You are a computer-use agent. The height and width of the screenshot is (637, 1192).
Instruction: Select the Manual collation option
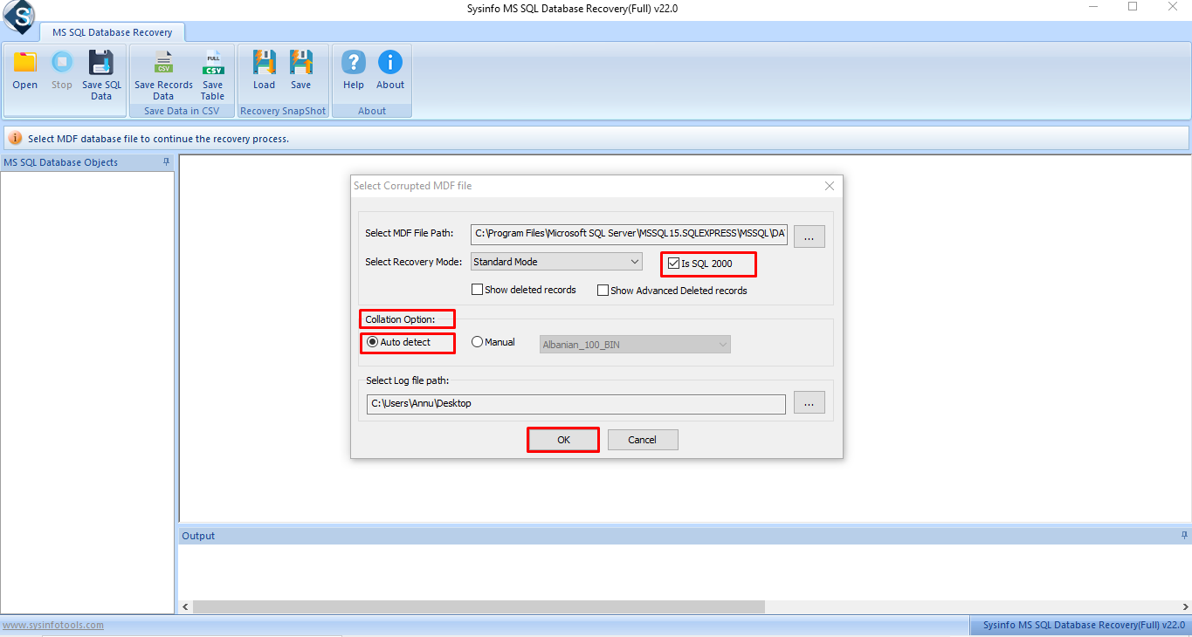pyautogui.click(x=477, y=342)
